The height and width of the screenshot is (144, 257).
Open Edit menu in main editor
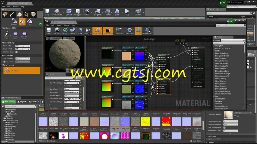[9, 7]
